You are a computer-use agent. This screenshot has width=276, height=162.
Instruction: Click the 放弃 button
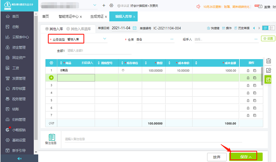tap(217, 156)
